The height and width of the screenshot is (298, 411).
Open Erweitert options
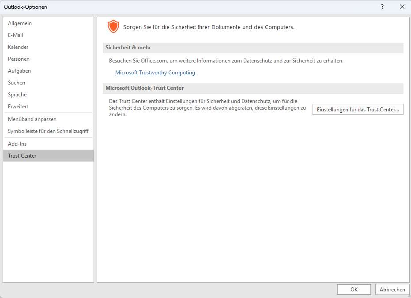[48, 107]
